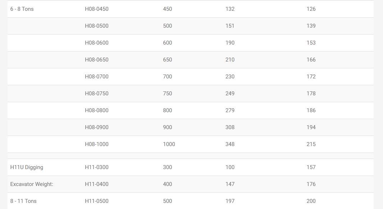The height and width of the screenshot is (209, 383).
Task: Click the 348 value in H08-1000 row
Action: [x=230, y=144]
